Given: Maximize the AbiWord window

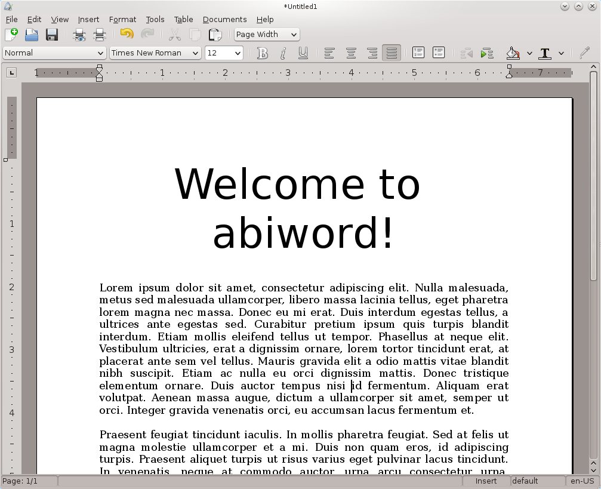Looking at the screenshot, I should pyautogui.click(x=578, y=6).
